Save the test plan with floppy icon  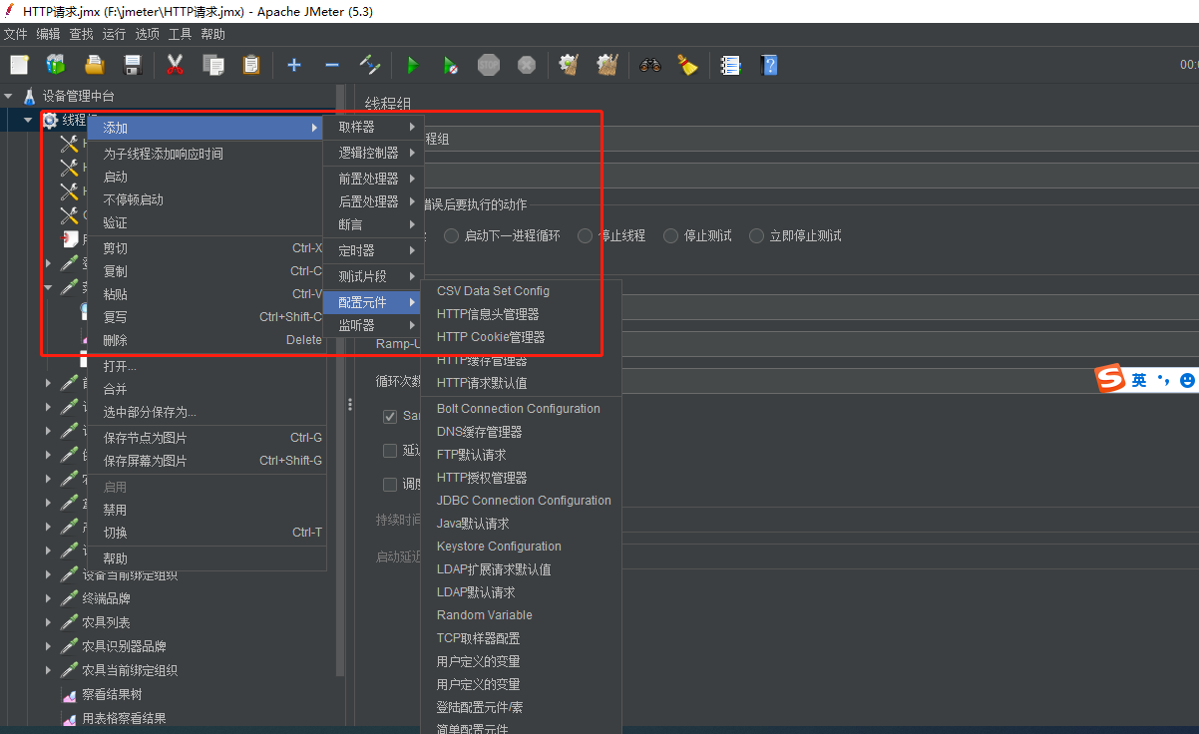[132, 65]
